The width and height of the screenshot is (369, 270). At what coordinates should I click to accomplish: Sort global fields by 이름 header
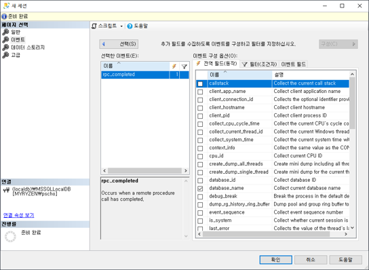pos(239,75)
